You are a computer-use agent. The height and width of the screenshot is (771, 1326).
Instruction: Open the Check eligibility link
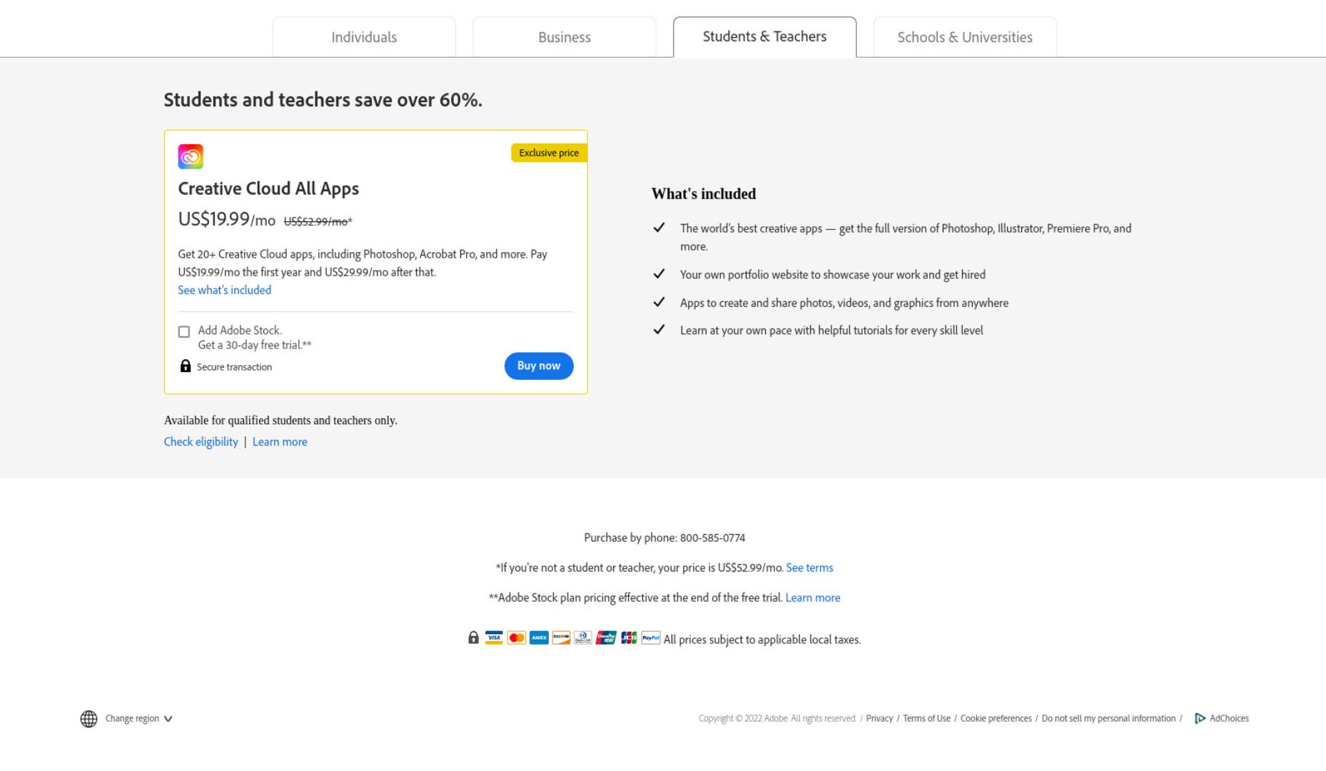[x=201, y=442]
